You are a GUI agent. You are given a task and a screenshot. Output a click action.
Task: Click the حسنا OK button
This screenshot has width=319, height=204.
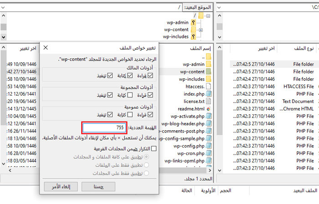coord(98,187)
